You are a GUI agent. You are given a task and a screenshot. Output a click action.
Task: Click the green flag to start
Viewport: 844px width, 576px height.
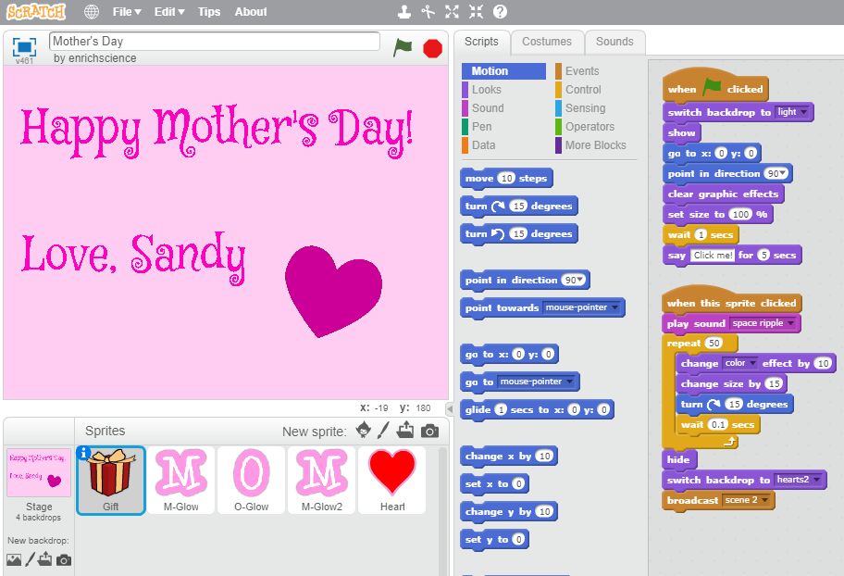[402, 47]
